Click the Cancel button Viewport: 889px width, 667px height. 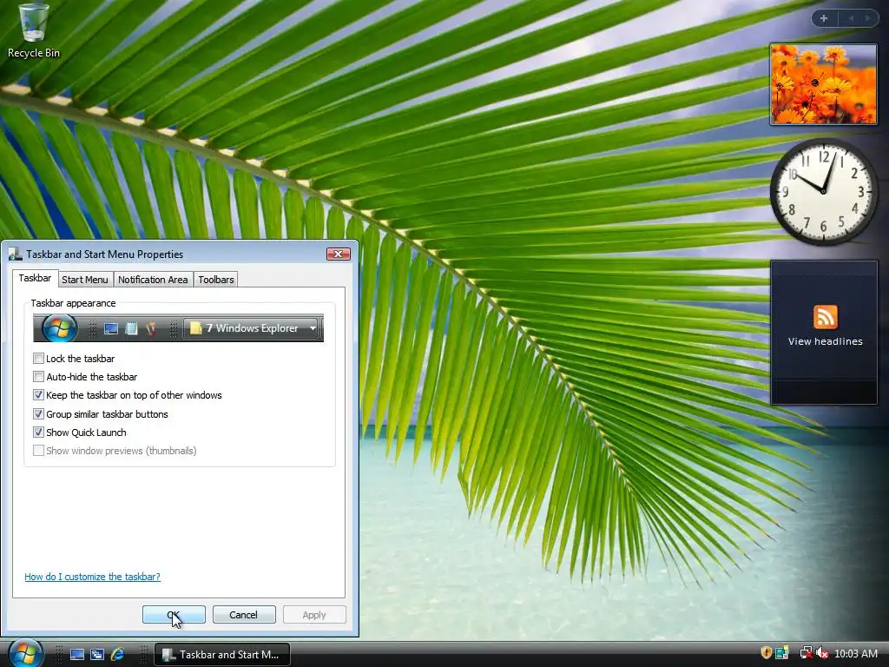(x=244, y=615)
